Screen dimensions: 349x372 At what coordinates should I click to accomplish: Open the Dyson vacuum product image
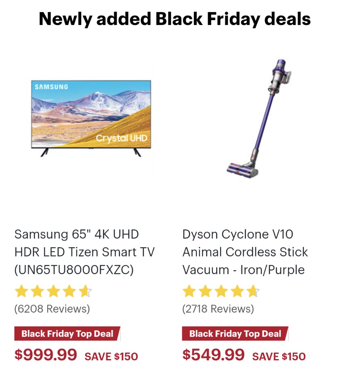pos(259,119)
